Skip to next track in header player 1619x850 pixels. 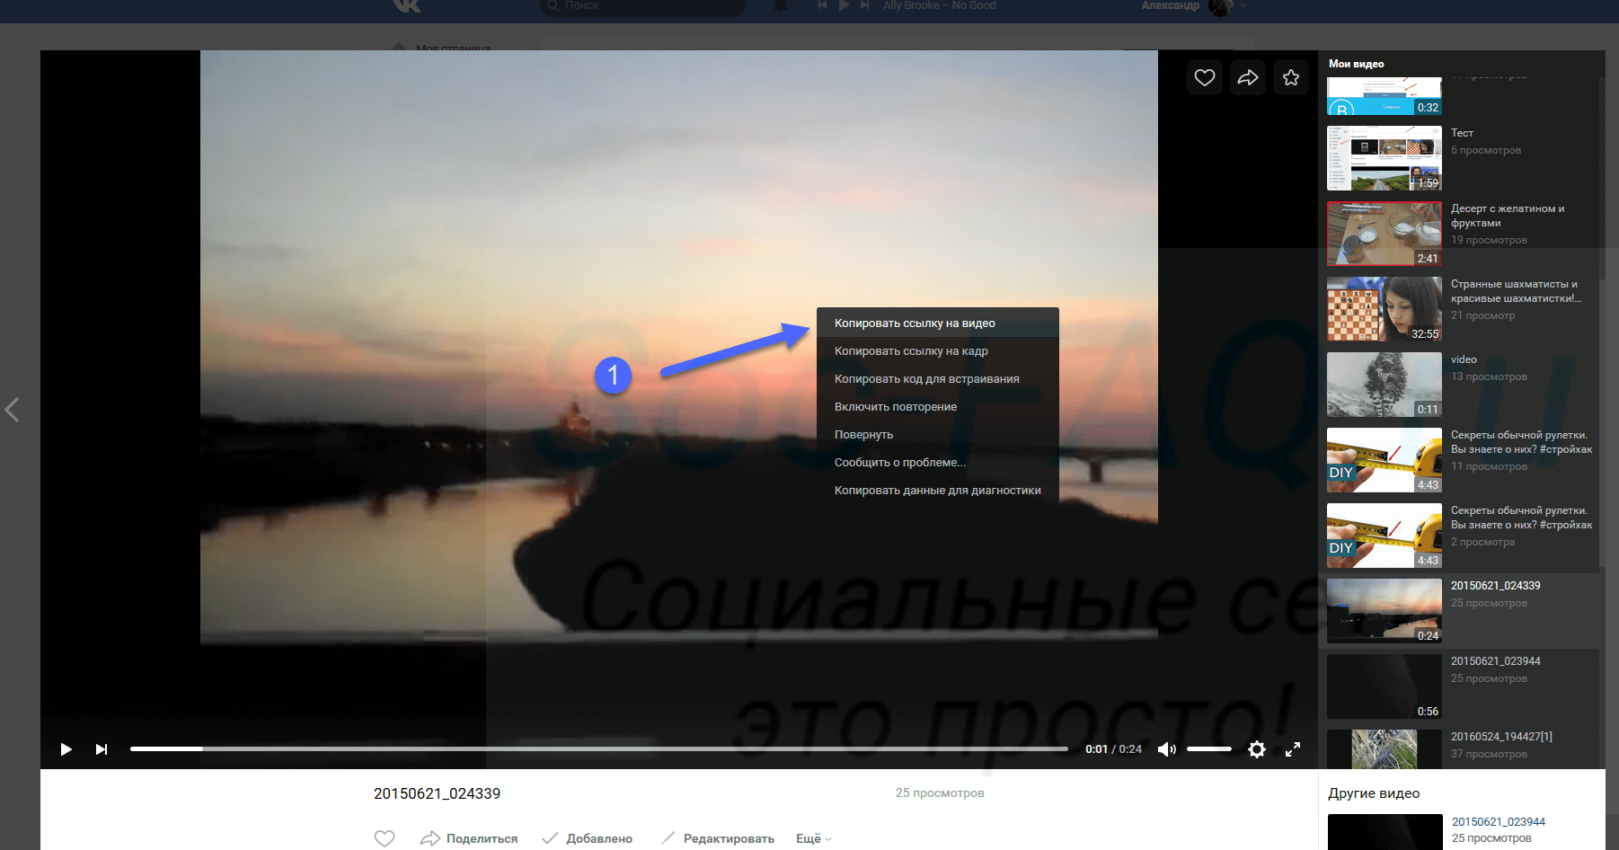(x=864, y=5)
